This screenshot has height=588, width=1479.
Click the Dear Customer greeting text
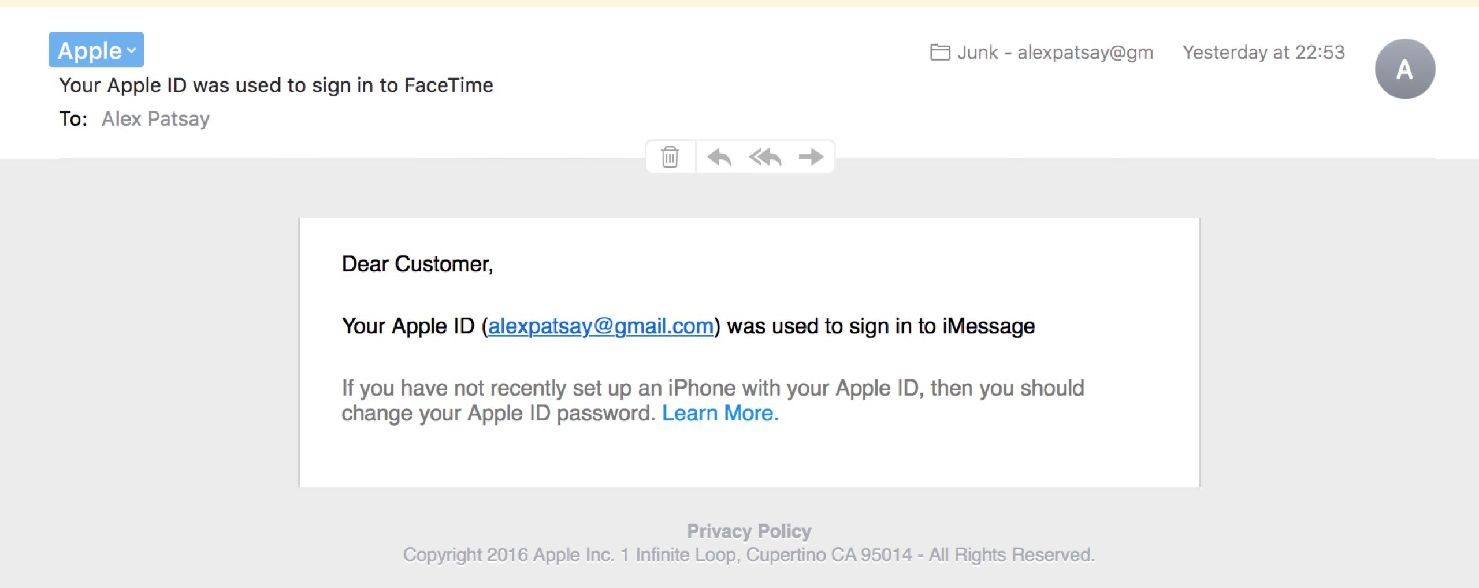417,265
